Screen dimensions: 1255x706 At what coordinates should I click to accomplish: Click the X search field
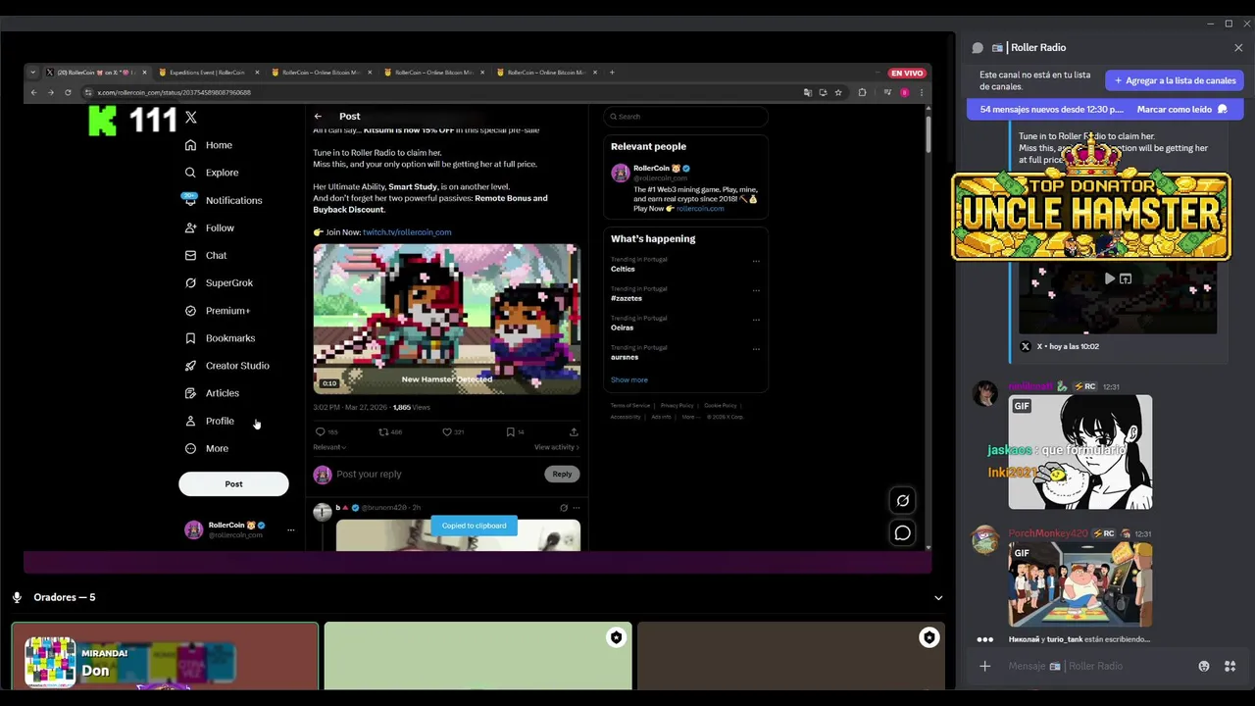[685, 116]
